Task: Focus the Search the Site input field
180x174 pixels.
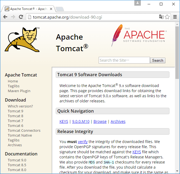Action: click(x=124, y=60)
